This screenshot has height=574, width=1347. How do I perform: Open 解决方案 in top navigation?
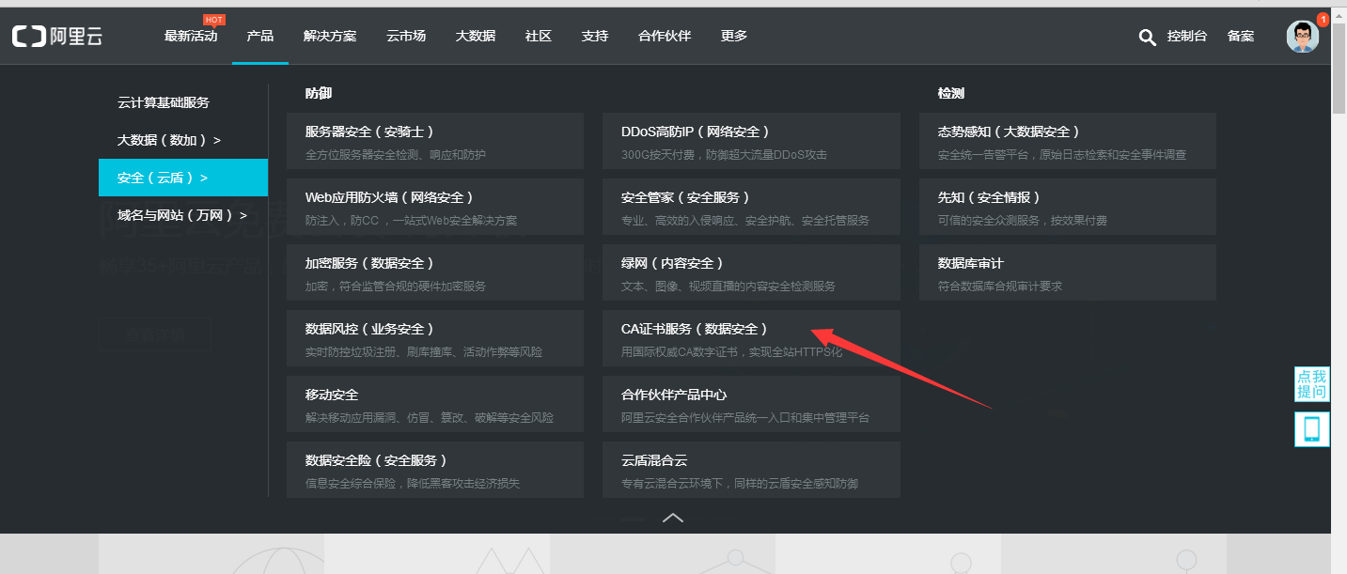pyautogui.click(x=330, y=36)
